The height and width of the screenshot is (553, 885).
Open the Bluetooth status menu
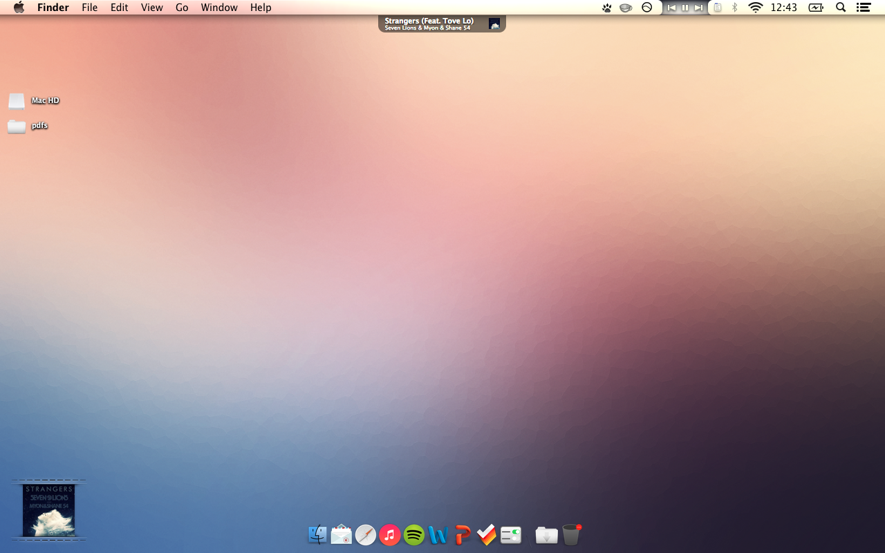point(735,8)
